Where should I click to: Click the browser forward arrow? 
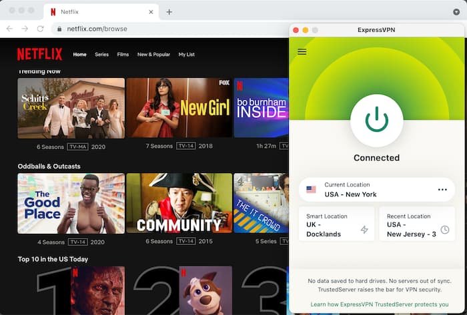point(25,29)
